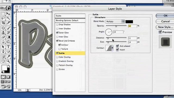This screenshot has height=98, width=174.
Task: Select the Pen tool
Action: [3, 51]
